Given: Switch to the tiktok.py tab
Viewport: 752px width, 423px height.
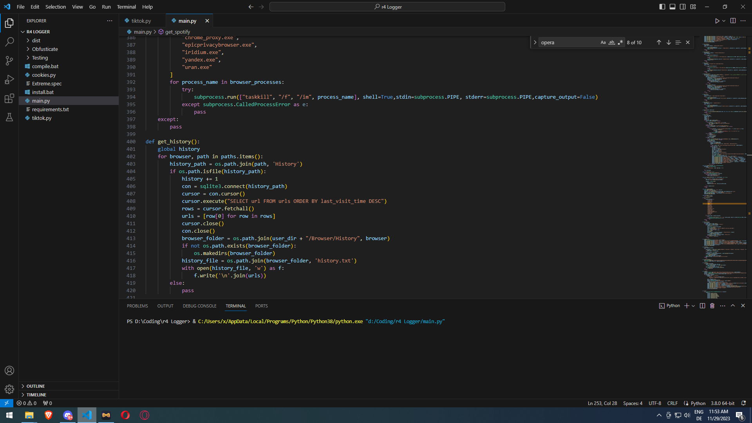Looking at the screenshot, I should (x=141, y=21).
